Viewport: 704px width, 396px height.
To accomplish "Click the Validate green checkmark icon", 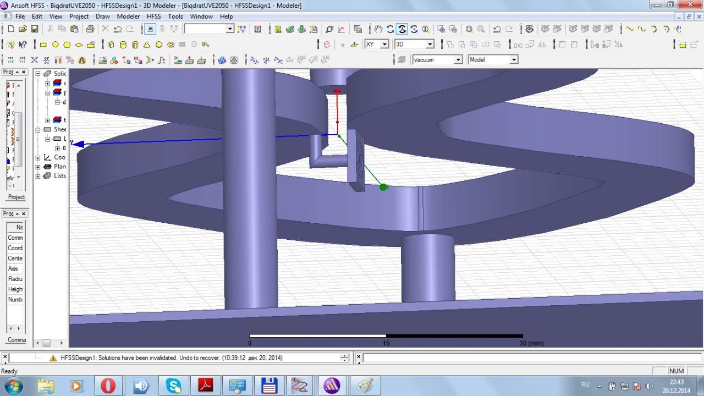I will click(x=290, y=29).
